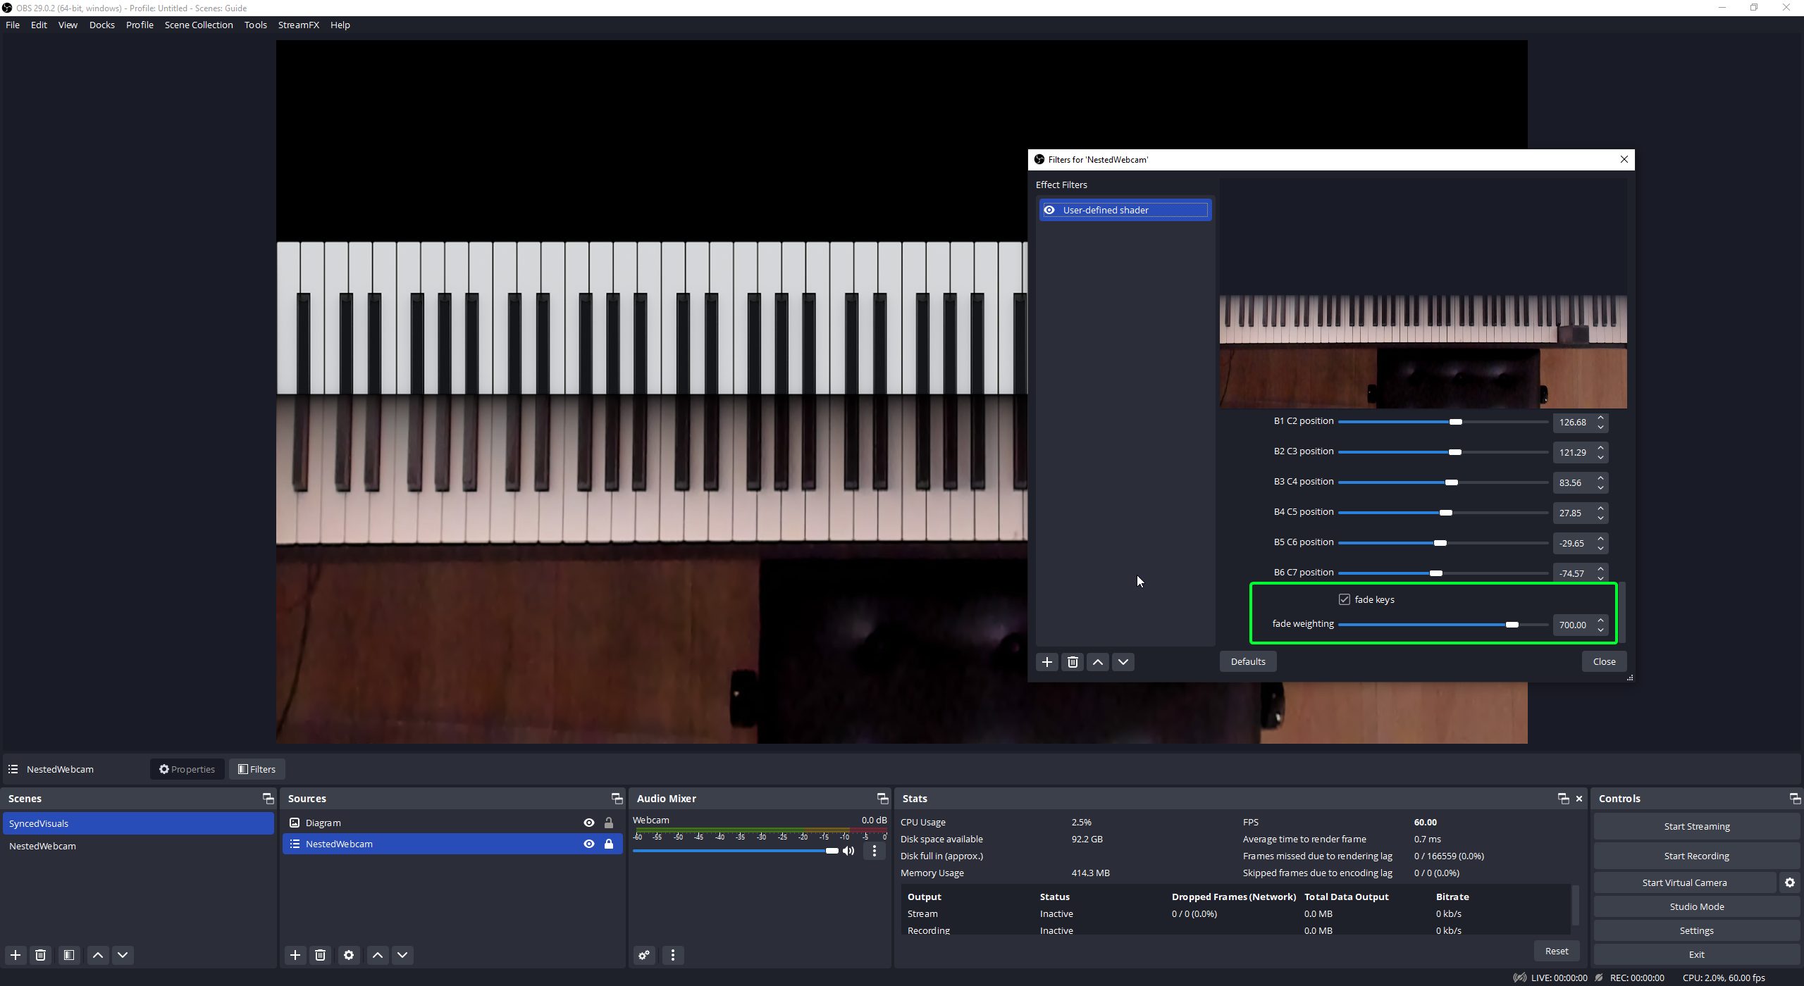Click the Defaults button in Filters dialog
The image size is (1804, 986).
pos(1248,661)
